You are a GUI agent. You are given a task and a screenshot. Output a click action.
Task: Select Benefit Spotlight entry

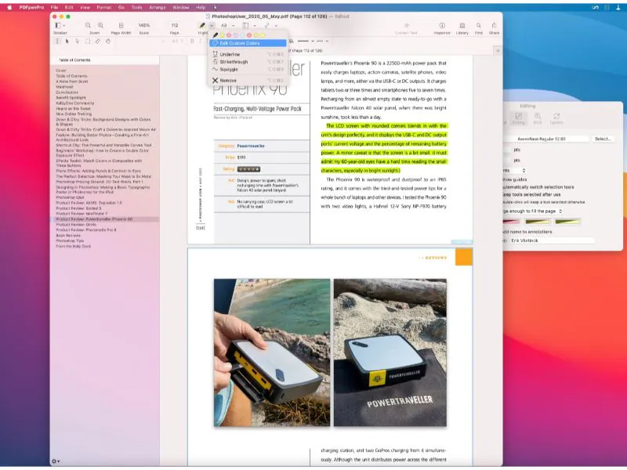pos(71,97)
